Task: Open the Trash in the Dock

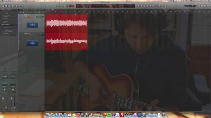Action: click(164, 115)
